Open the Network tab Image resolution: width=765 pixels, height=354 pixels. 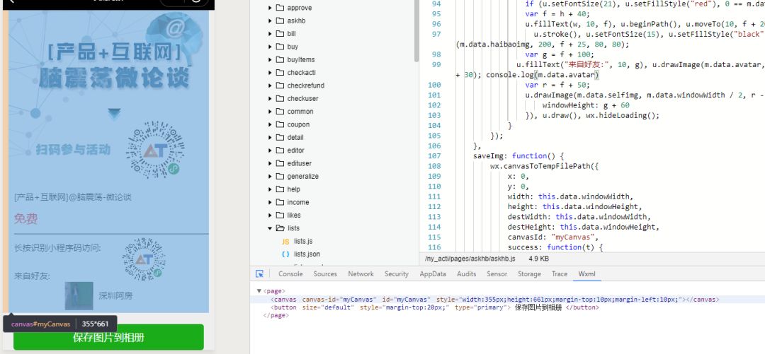pos(361,274)
